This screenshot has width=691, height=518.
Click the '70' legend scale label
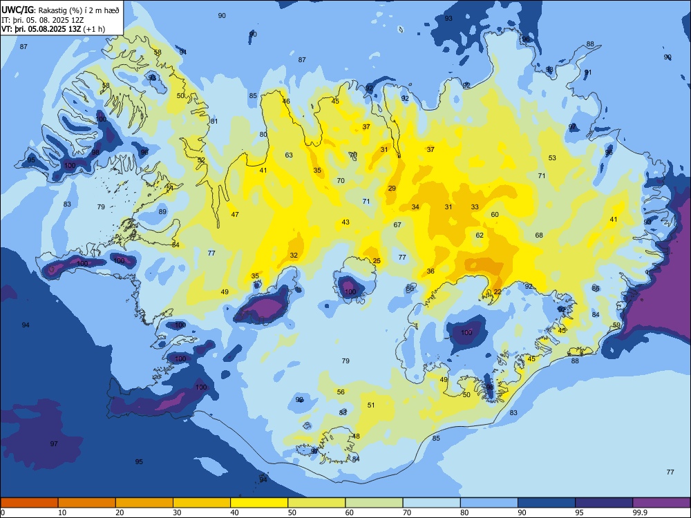tap(407, 512)
